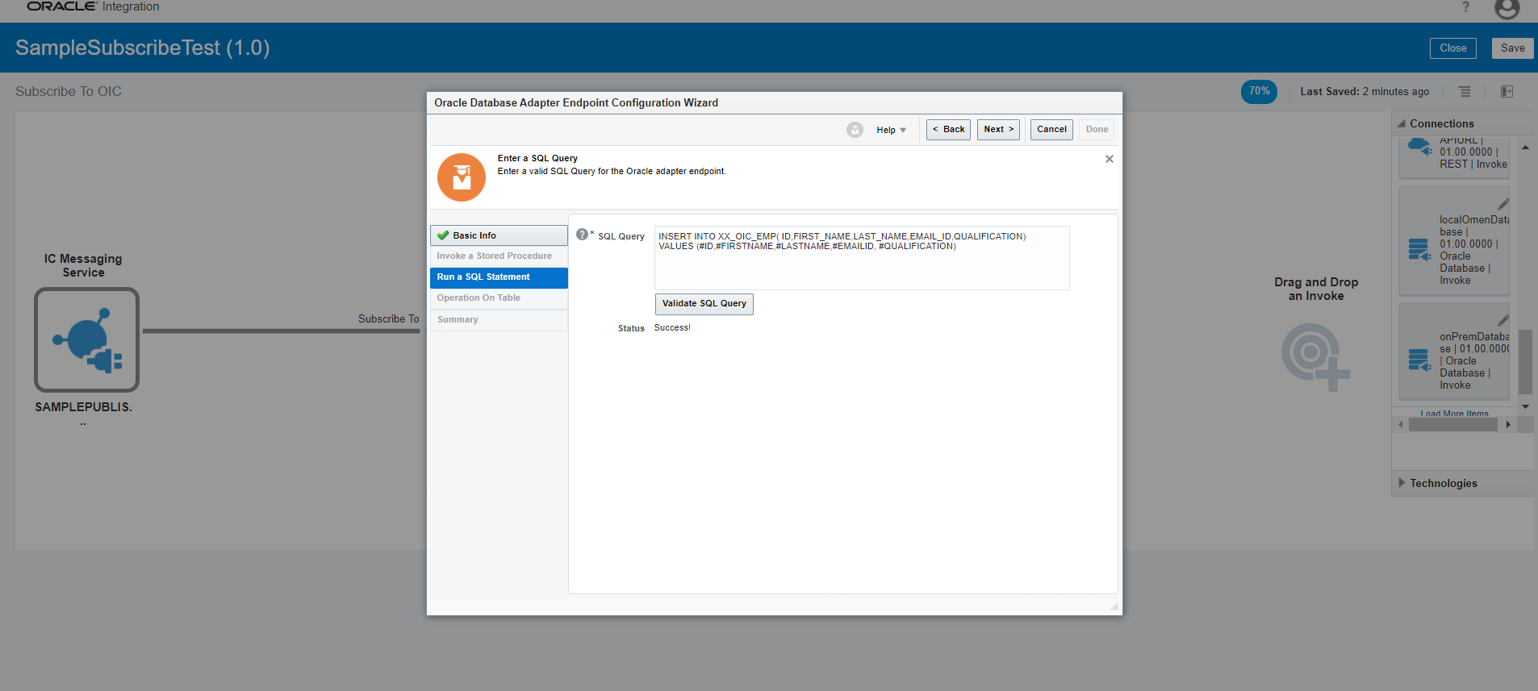Close the SampleSubscribeTest integration
1538x691 pixels.
[1452, 48]
